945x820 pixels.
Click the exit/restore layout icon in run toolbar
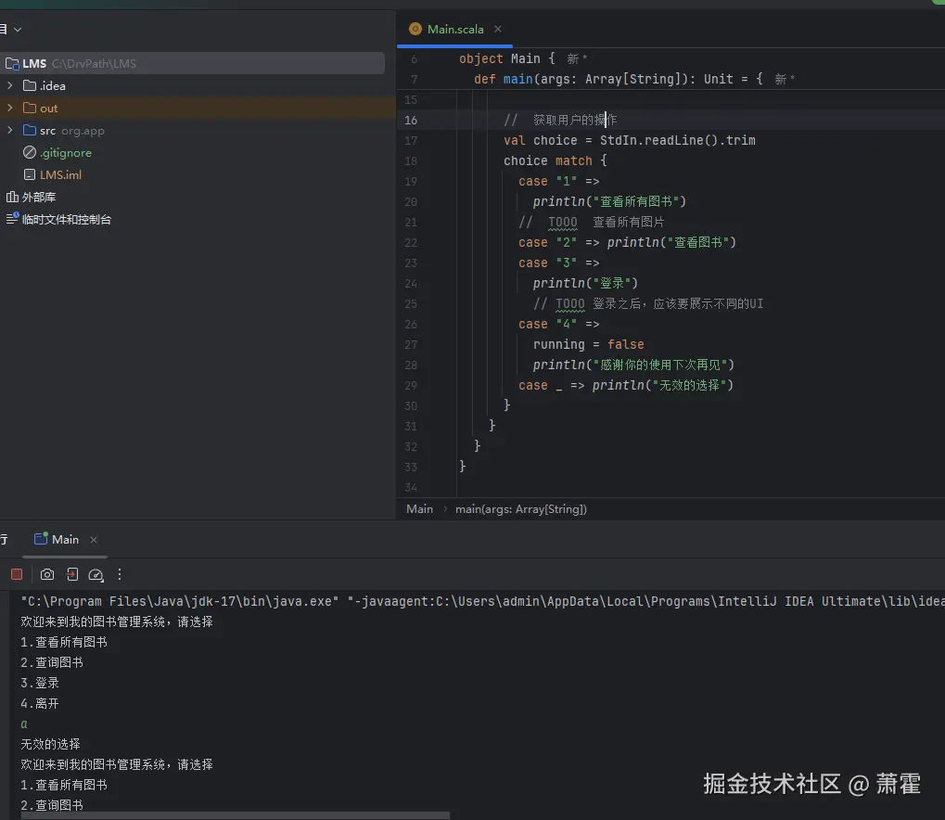pyautogui.click(x=71, y=574)
